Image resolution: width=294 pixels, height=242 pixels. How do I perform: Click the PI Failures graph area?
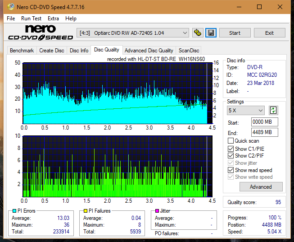[x=118, y=166]
